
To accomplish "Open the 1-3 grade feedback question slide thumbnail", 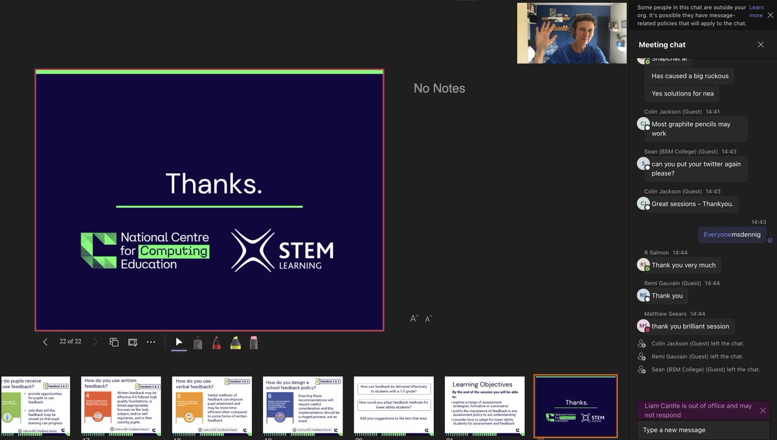I will [x=394, y=405].
